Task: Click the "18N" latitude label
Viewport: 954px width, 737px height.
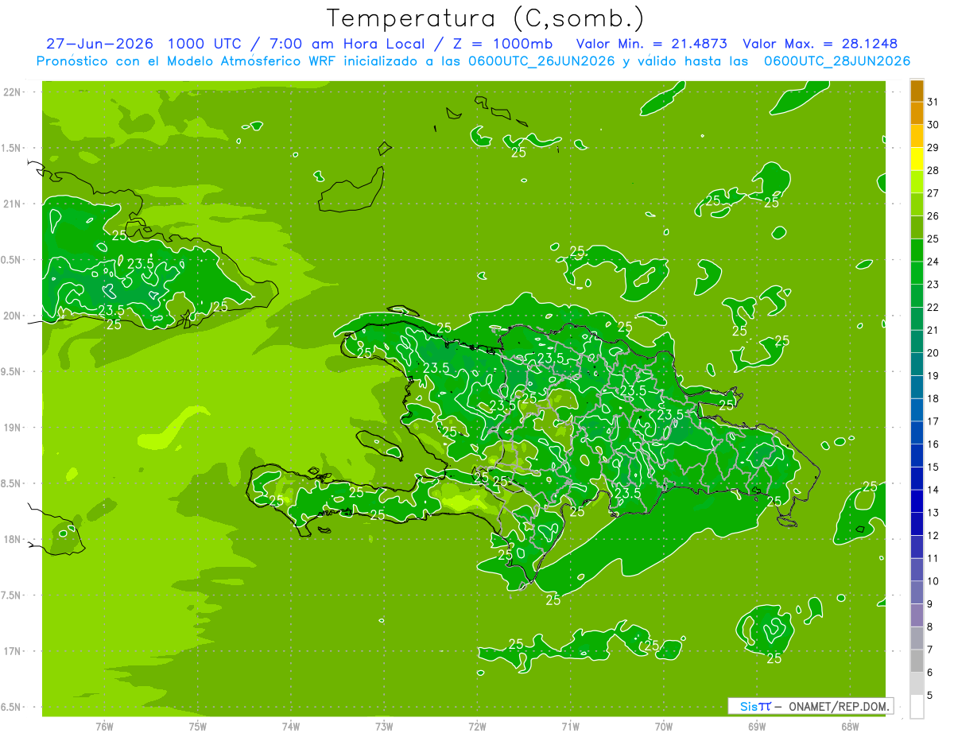Action: click(x=14, y=539)
